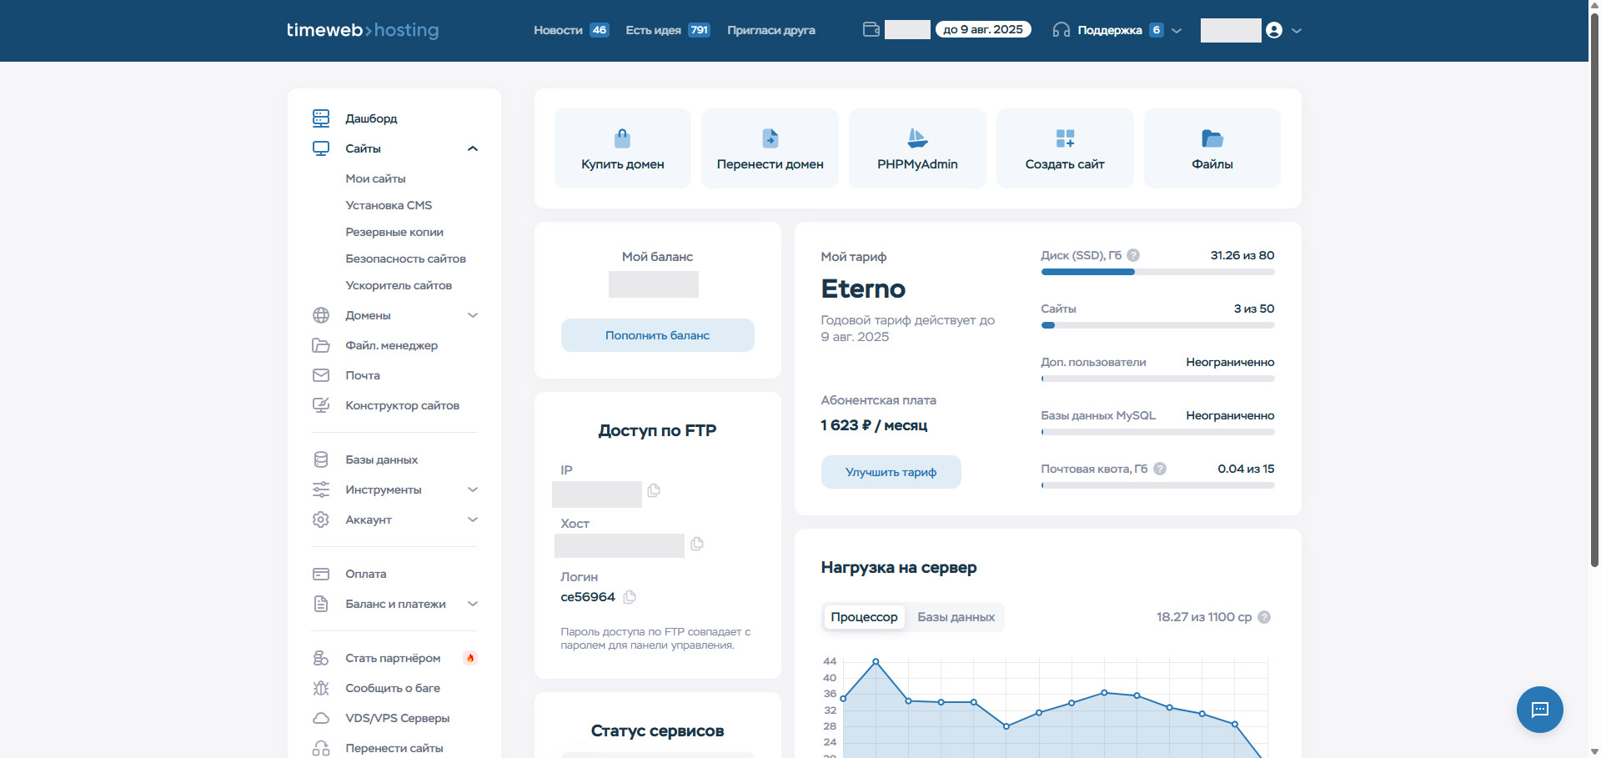Click the Купить домен tile

(x=623, y=148)
